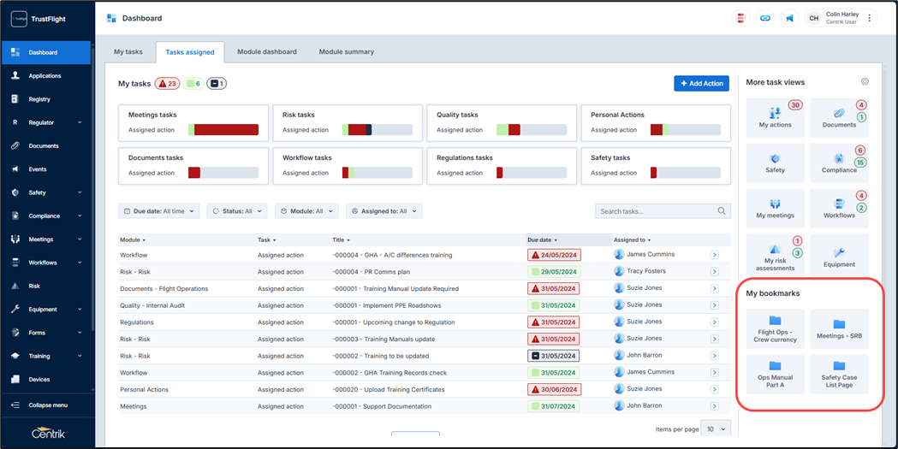Open task view settings gear icon
Image resolution: width=898 pixels, height=449 pixels.
point(865,82)
